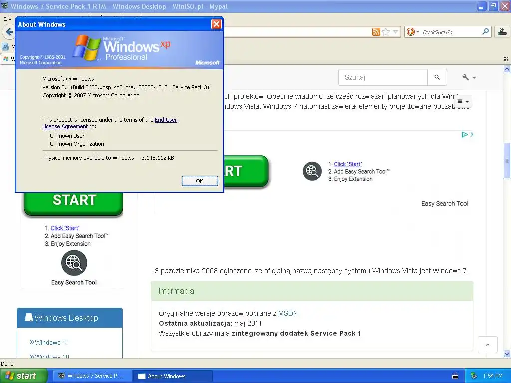Click the site search magnifier button
The width and height of the screenshot is (511, 383).
point(437,77)
